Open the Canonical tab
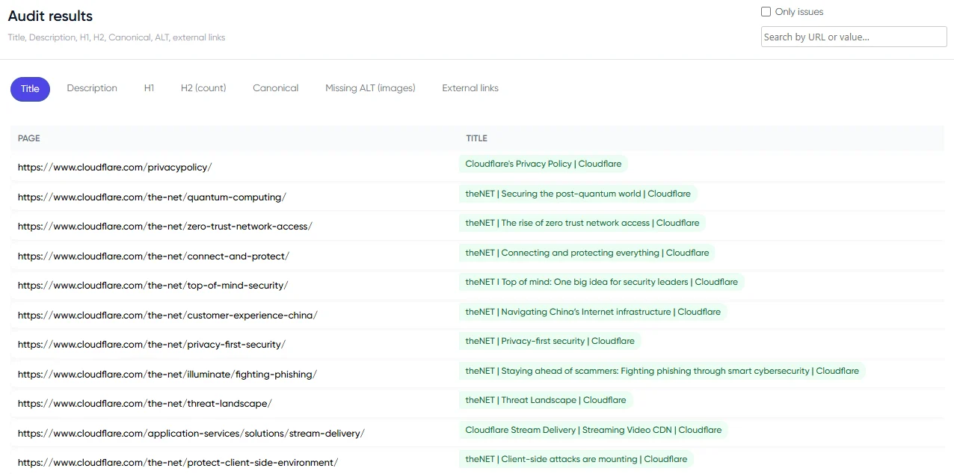This screenshot has width=954, height=474. [275, 88]
